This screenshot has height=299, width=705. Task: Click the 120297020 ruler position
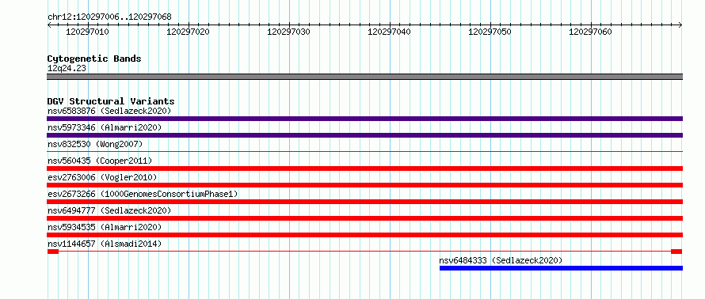188,32
